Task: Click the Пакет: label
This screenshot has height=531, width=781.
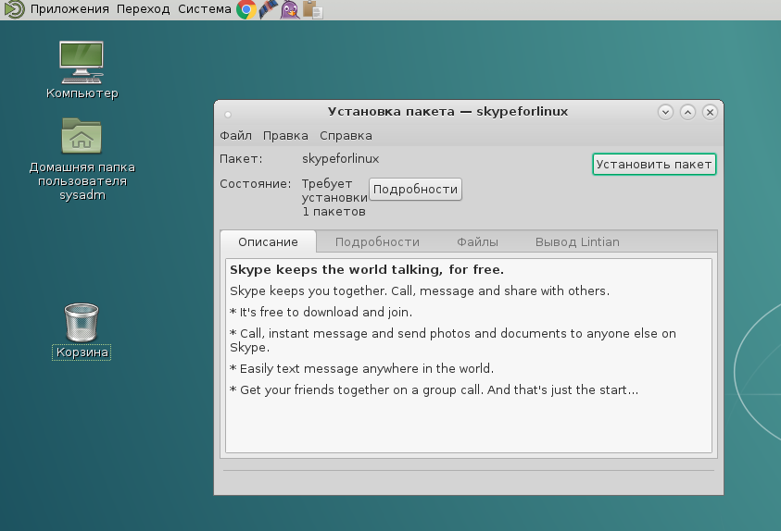Action: click(x=241, y=159)
